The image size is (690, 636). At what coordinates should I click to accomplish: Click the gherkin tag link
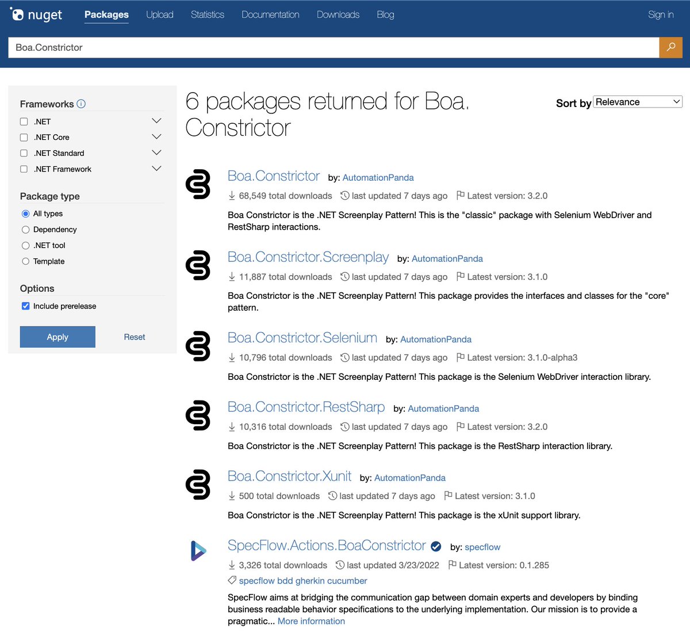pos(310,581)
